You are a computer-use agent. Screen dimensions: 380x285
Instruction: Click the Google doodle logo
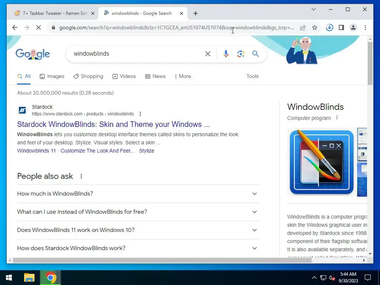(x=33, y=54)
